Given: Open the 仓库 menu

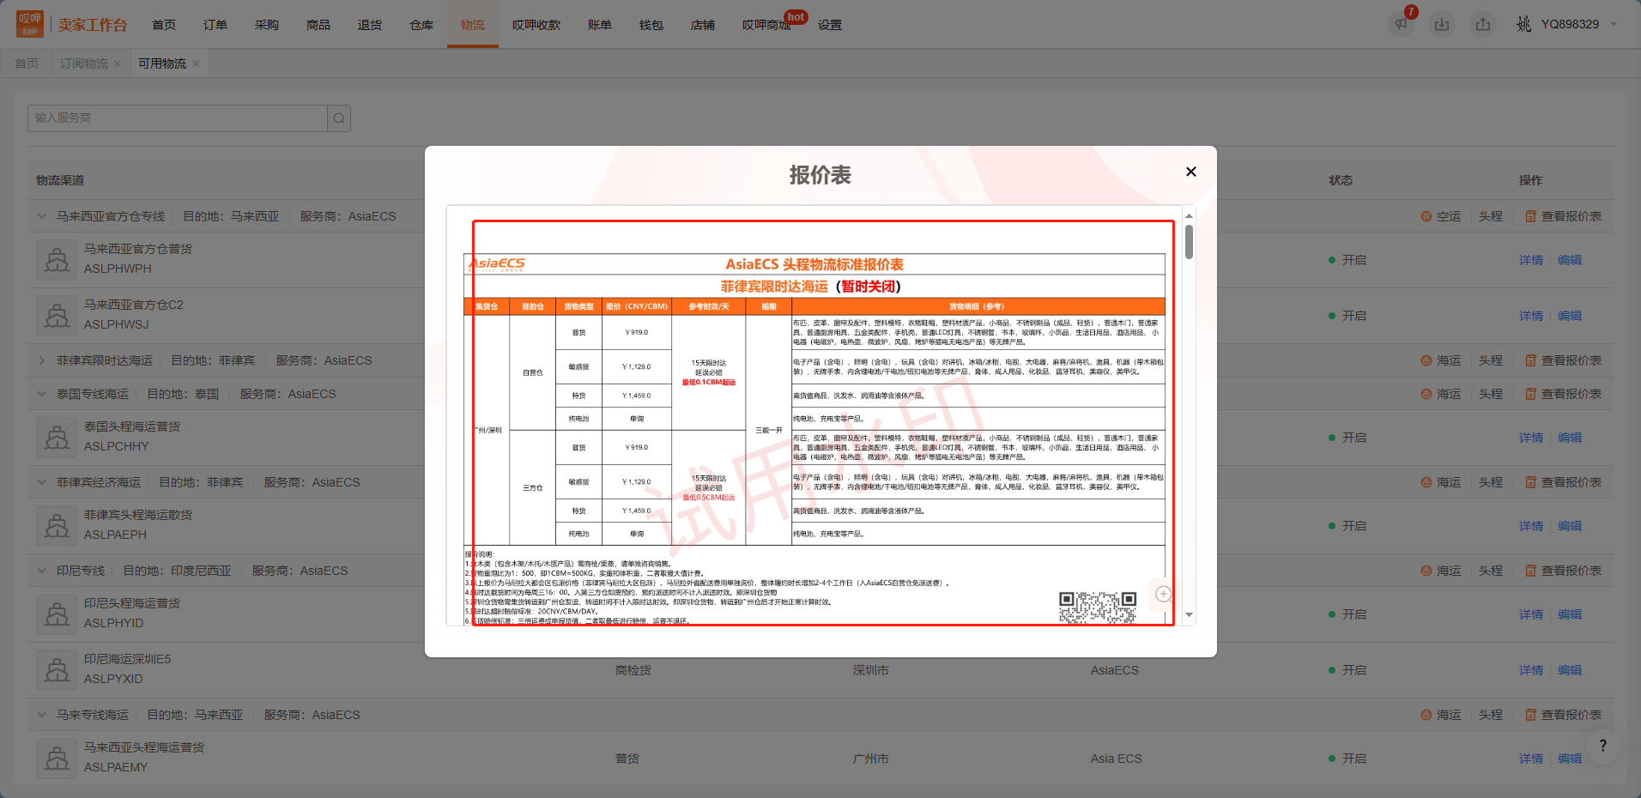Looking at the screenshot, I should tap(421, 25).
